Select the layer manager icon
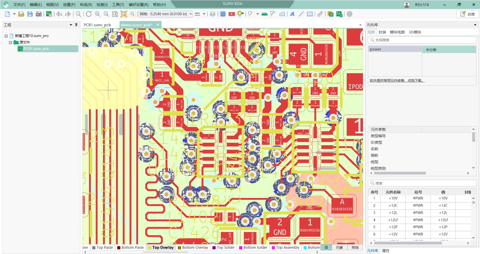480x254 pixels. click(213, 14)
